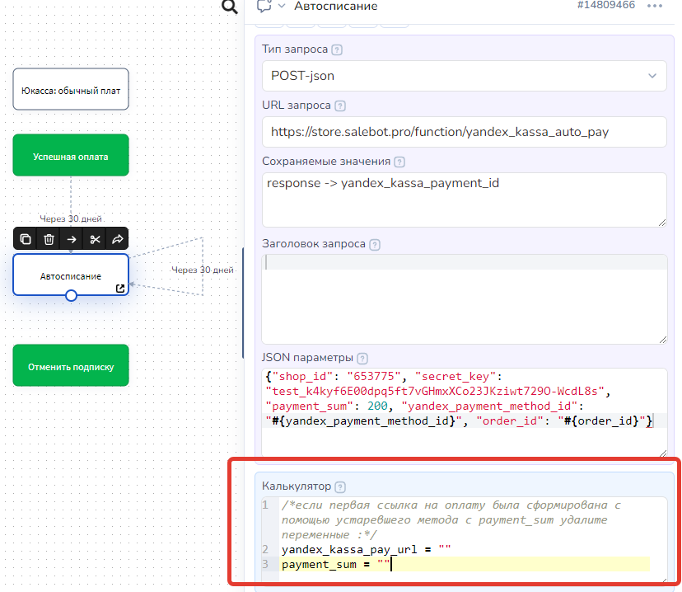Click the arrow connection icon in block toolbar
Screen dimensions: 682x592
click(x=72, y=239)
